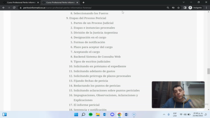The width and height of the screenshot is (210, 118).
Task: Go back to the previous page
Action: [x=4, y=8]
